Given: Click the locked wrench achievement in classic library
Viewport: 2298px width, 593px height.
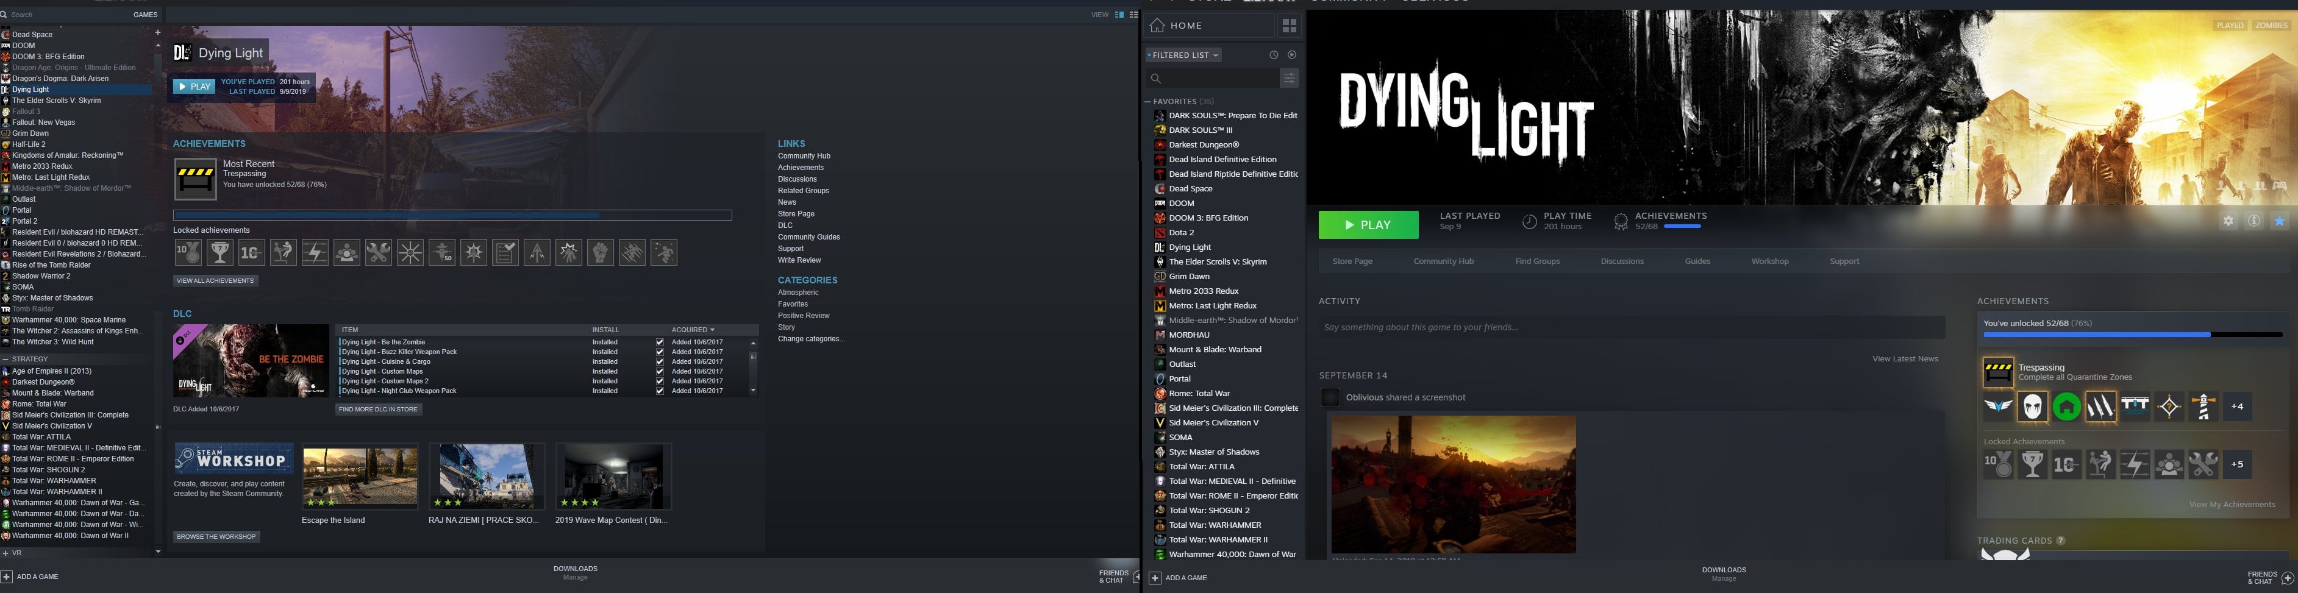Looking at the screenshot, I should point(378,254).
